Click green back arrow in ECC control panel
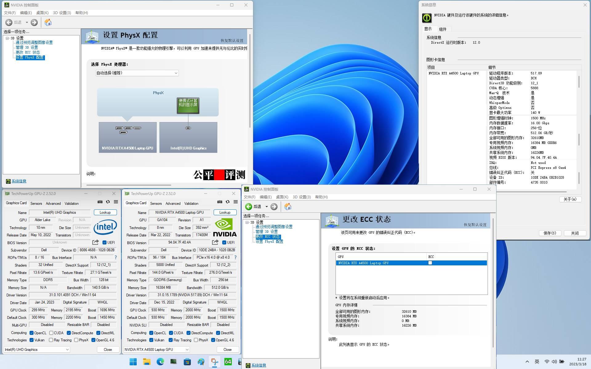Screen dimensions: 591x369 tap(249, 207)
